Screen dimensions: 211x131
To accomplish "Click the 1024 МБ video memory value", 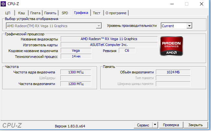I will (x=173, y=72).
